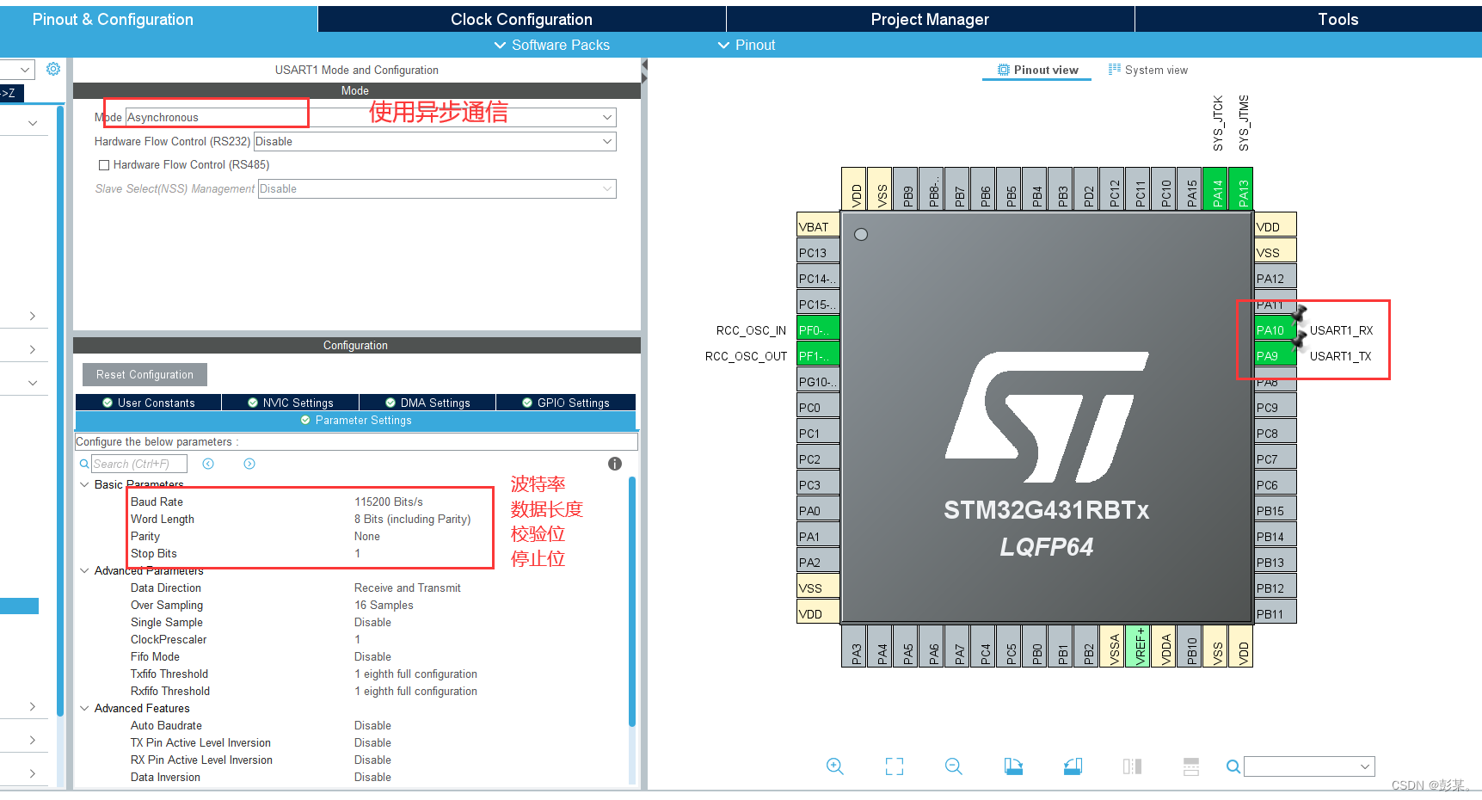Select the Over Sampling 16 Samples value
The image size is (1482, 800).
click(384, 605)
